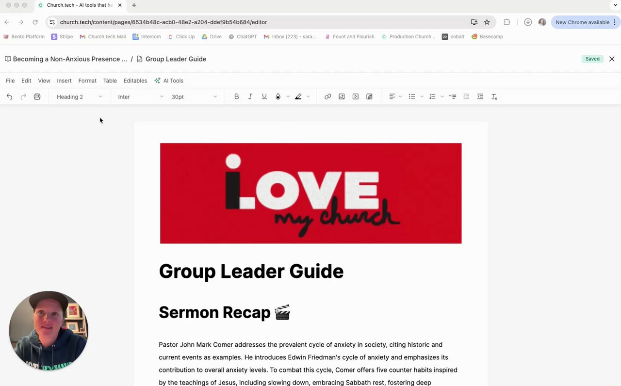This screenshot has width=621, height=386.
Task: Open the Format menu
Action: 87,80
